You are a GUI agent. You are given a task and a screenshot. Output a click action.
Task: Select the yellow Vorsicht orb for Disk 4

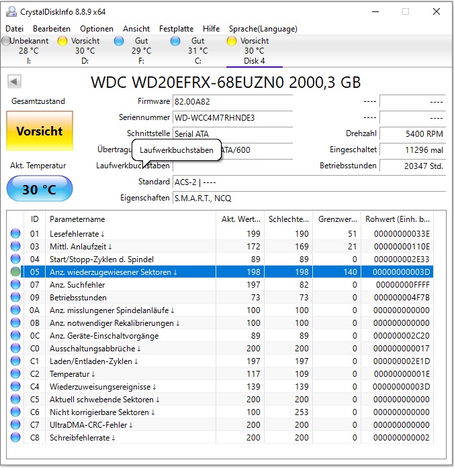click(x=232, y=41)
